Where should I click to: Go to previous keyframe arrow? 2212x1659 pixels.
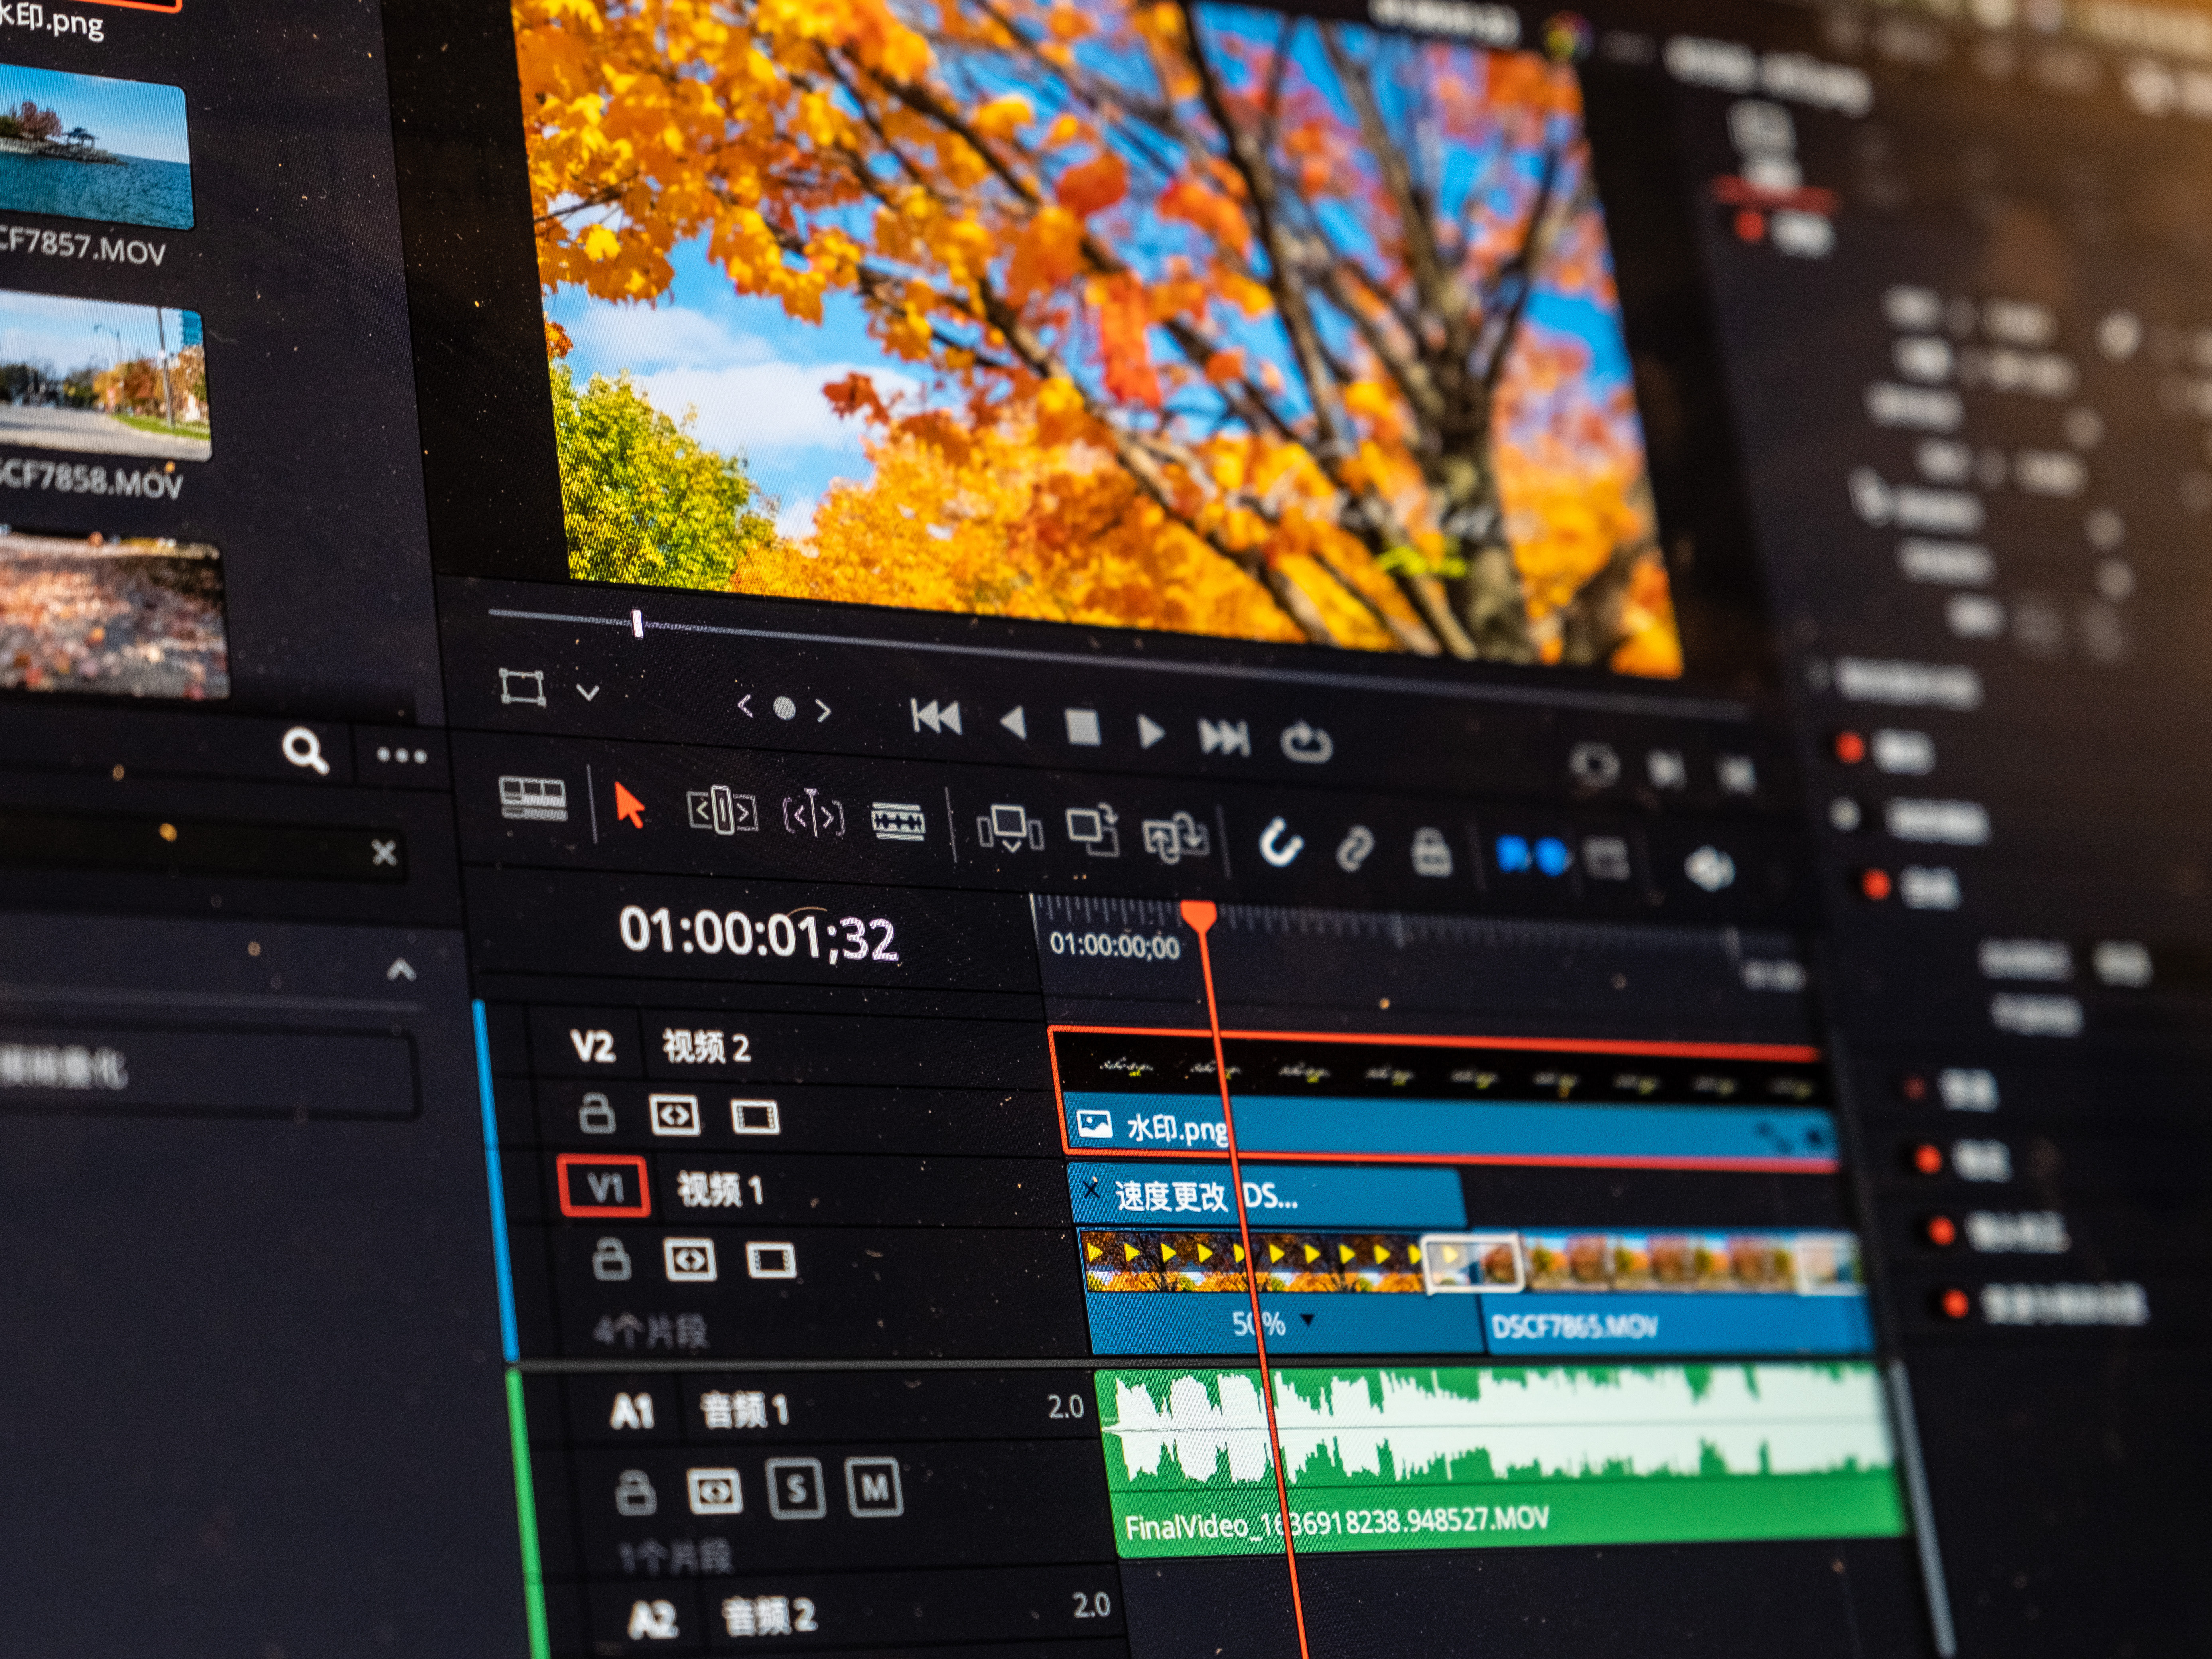click(x=745, y=706)
